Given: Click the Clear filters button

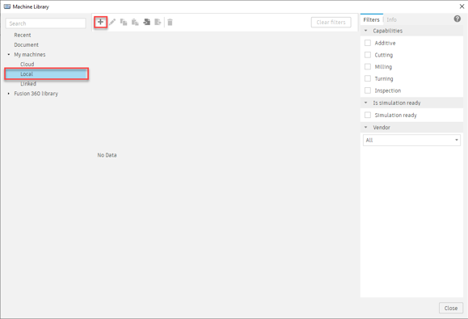Looking at the screenshot, I should [x=331, y=23].
